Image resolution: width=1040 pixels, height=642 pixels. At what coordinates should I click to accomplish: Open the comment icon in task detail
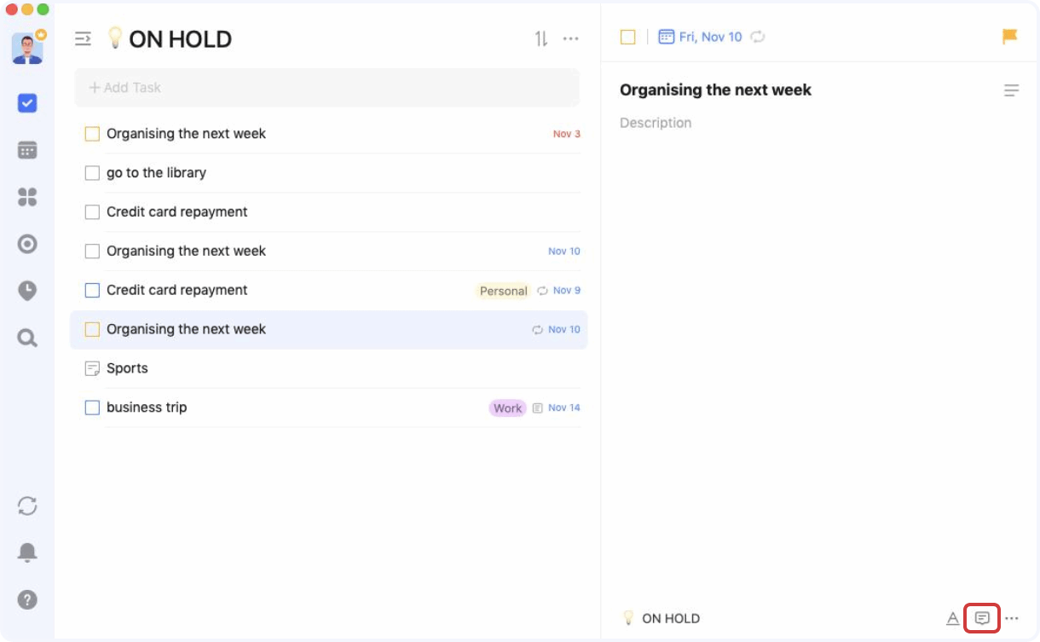[982, 618]
